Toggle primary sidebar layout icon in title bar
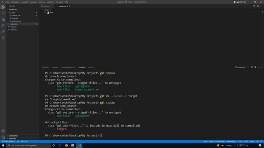This screenshot has width=264, height=148. [235, 2]
